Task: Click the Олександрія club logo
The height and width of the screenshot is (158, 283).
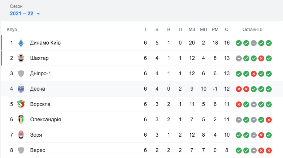Action: point(21,119)
